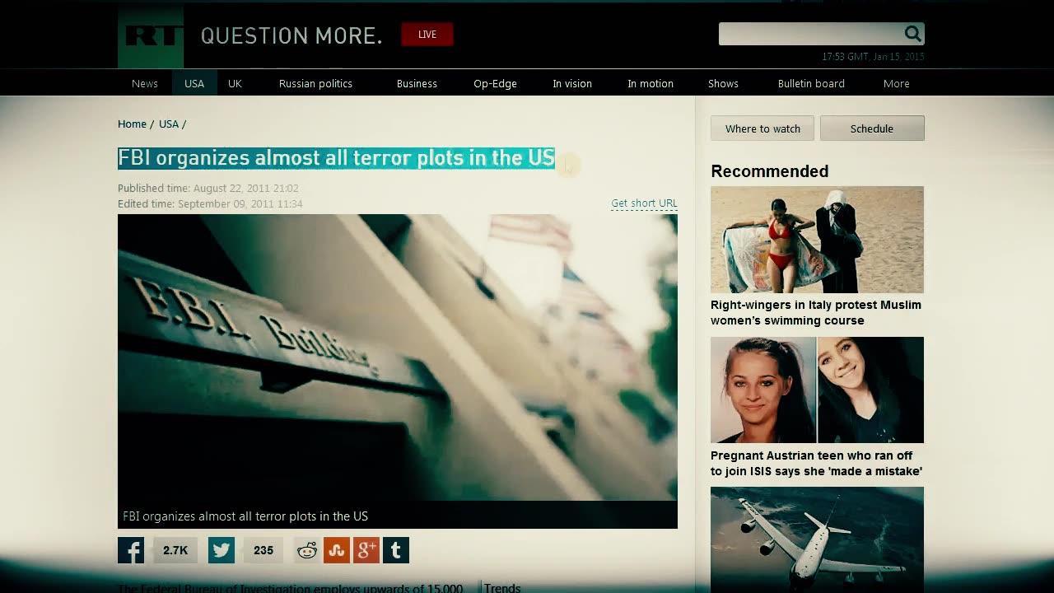Click the Published time August 22 text
This screenshot has height=593, width=1054.
coord(208,188)
